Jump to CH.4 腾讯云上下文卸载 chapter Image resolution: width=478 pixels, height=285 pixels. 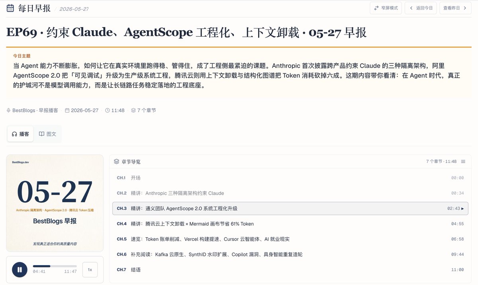(290, 224)
